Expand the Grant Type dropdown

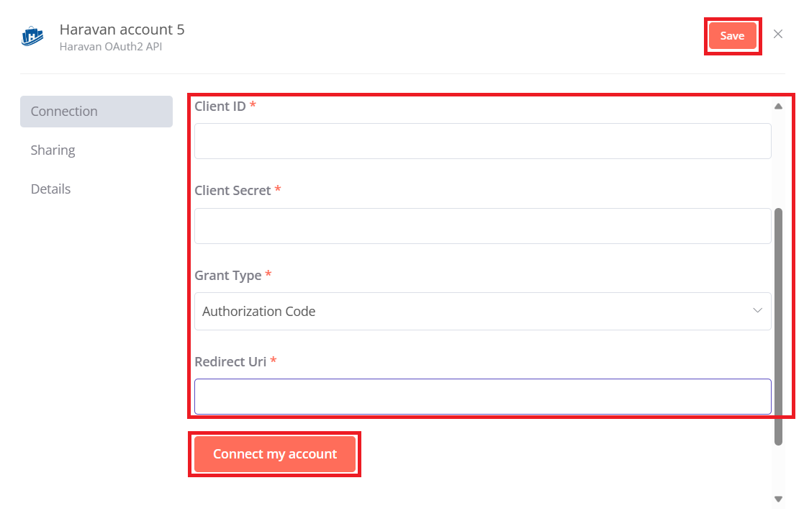pos(482,312)
